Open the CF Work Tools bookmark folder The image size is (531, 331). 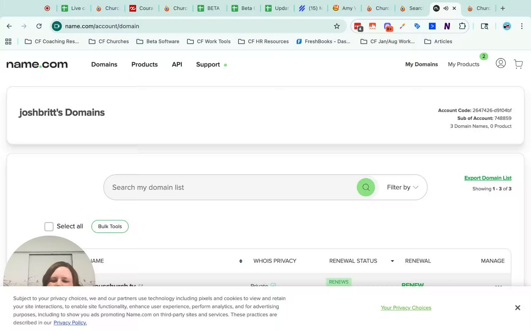pos(209,41)
